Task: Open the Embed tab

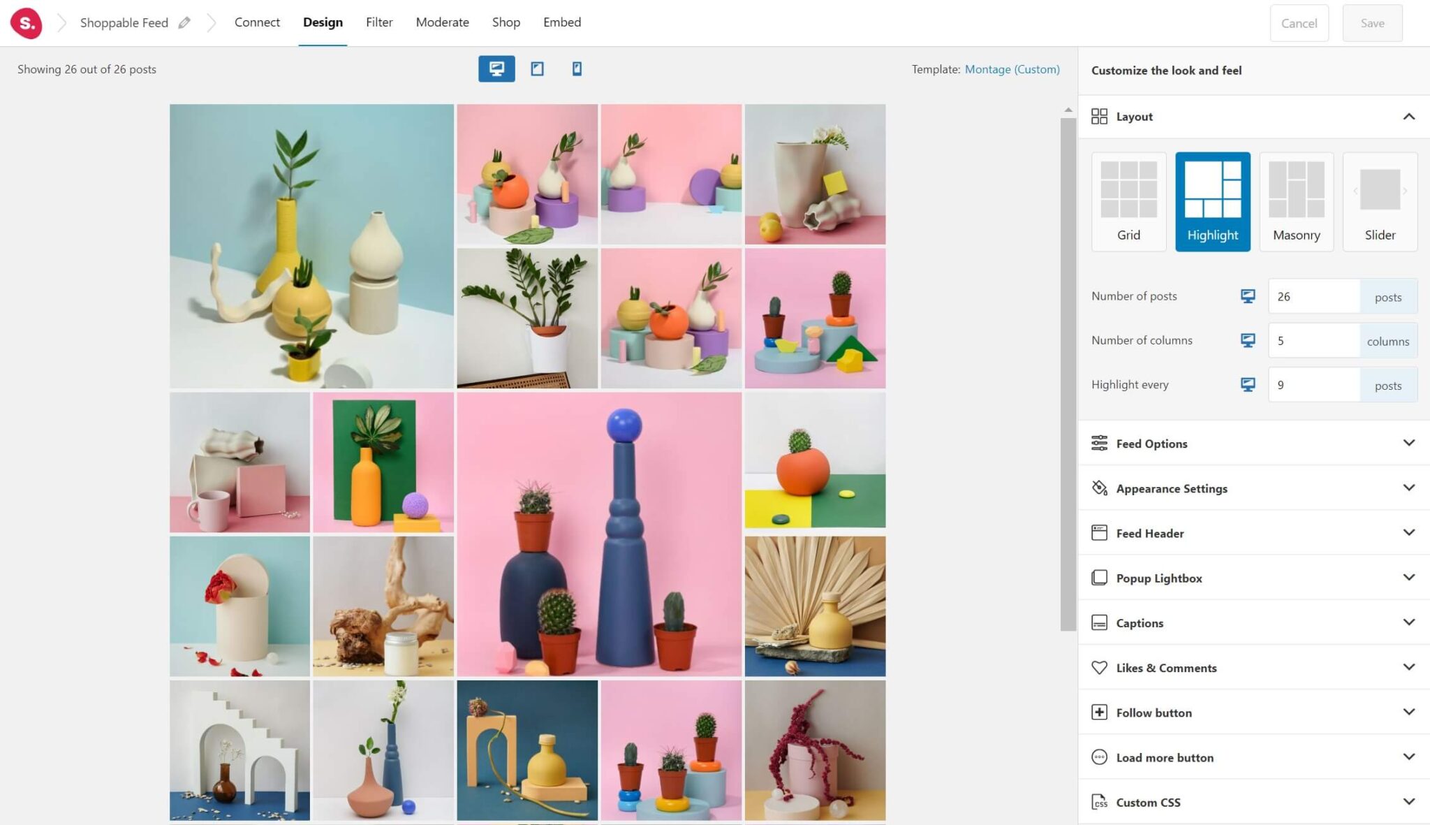Action: 562,22
